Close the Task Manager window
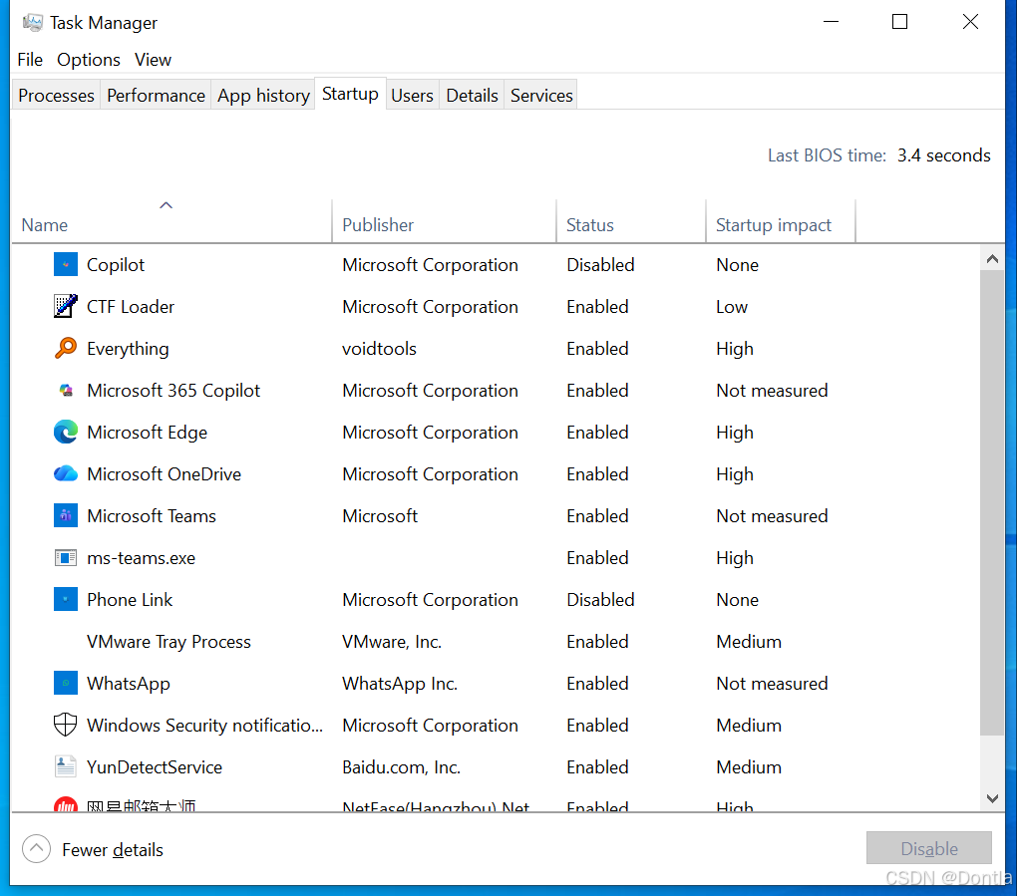The height and width of the screenshot is (896, 1017). [970, 22]
